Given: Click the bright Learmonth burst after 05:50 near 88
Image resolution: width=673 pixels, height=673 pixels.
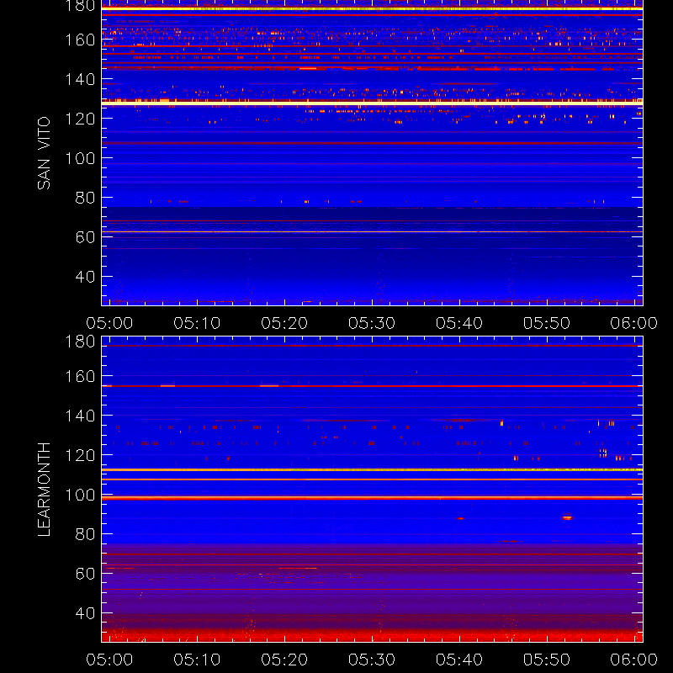Looking at the screenshot, I should coord(567,517).
